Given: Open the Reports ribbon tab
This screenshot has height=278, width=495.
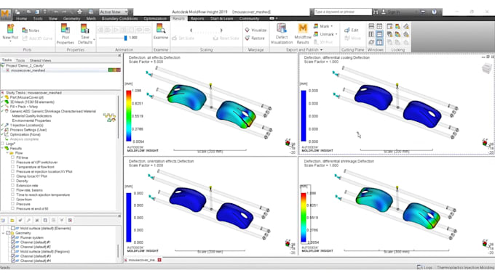Looking at the screenshot, I should coord(197,19).
